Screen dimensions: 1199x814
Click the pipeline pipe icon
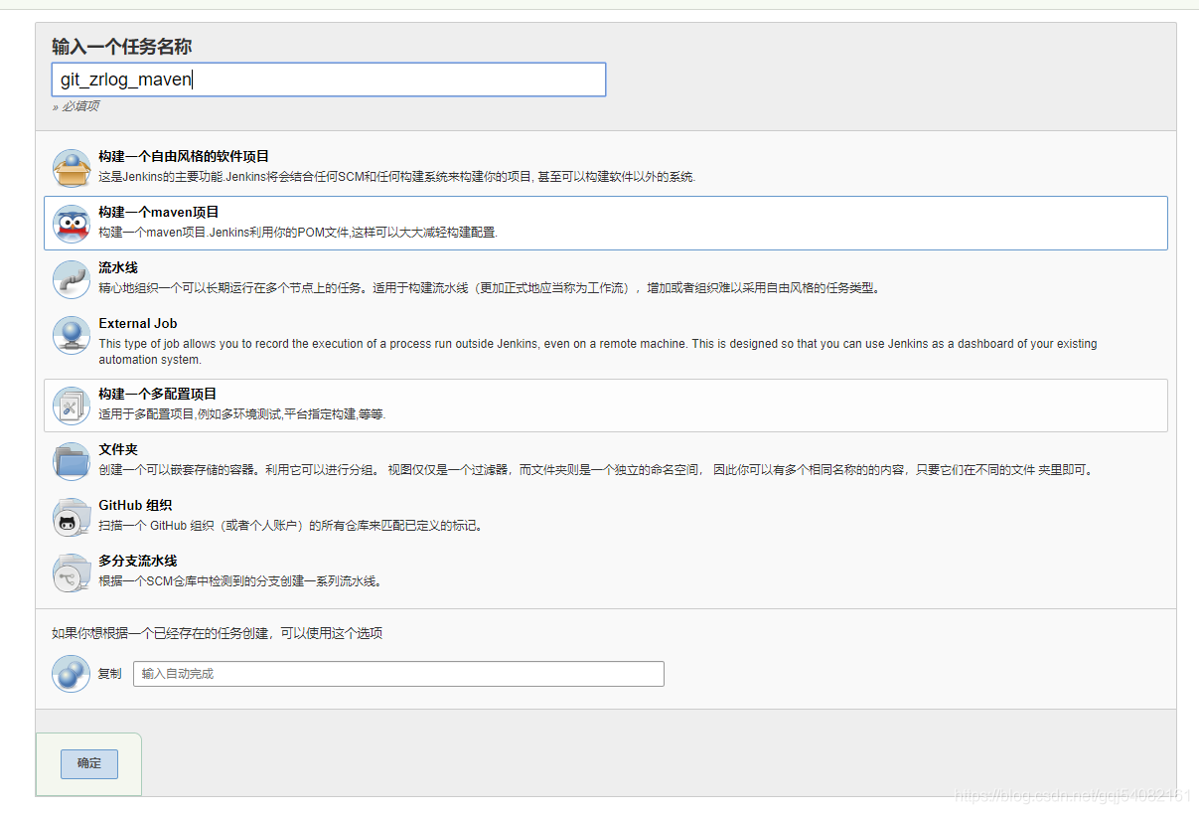(x=72, y=279)
